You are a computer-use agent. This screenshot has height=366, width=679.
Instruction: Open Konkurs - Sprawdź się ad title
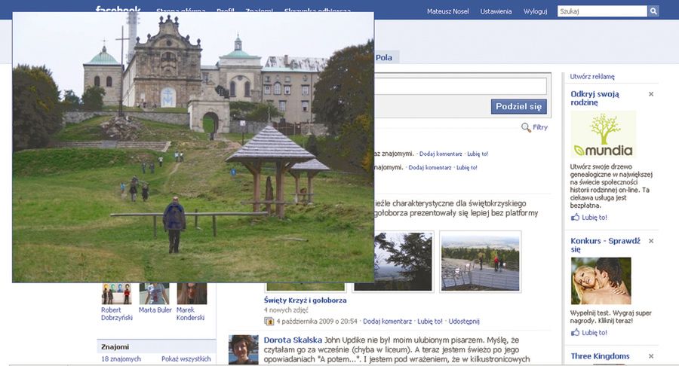(x=605, y=245)
